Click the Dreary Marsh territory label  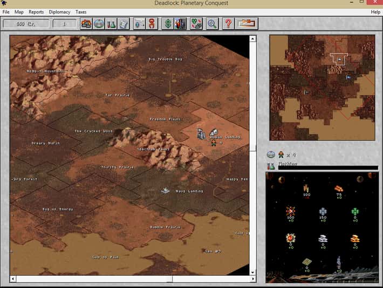click(46, 143)
